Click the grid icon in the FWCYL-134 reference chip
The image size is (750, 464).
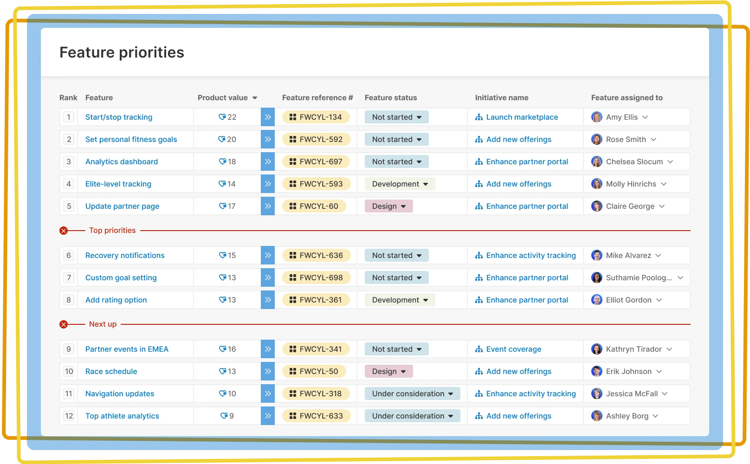[x=293, y=117]
